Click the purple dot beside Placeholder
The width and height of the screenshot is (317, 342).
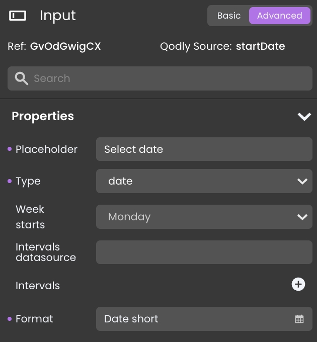pyautogui.click(x=10, y=149)
